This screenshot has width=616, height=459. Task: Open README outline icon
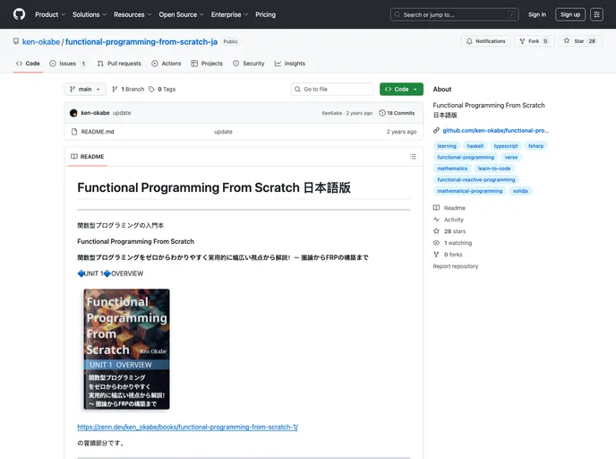click(x=413, y=157)
